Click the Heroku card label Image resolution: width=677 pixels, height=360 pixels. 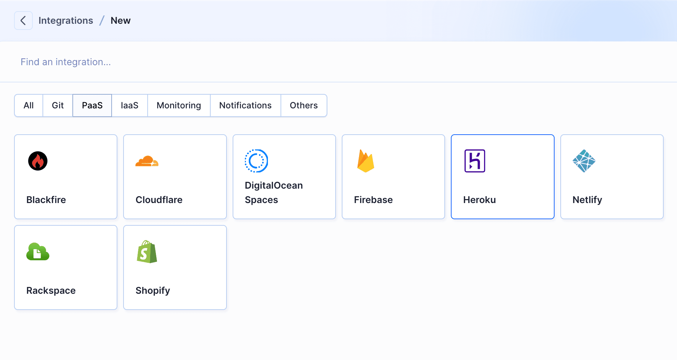click(x=480, y=200)
